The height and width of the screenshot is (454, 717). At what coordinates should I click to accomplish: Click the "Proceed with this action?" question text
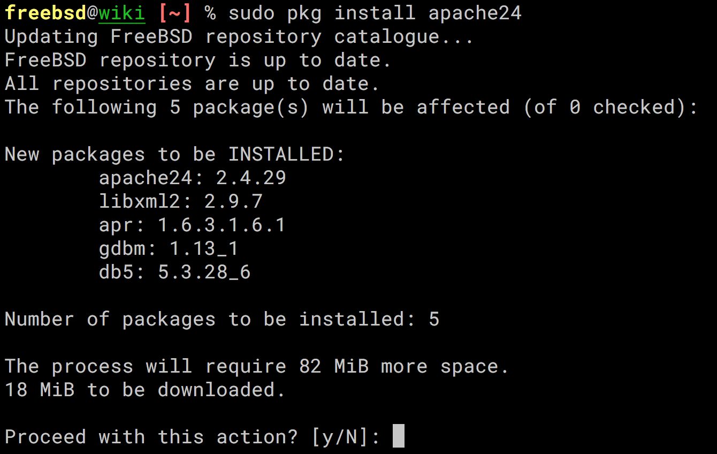coord(151,437)
